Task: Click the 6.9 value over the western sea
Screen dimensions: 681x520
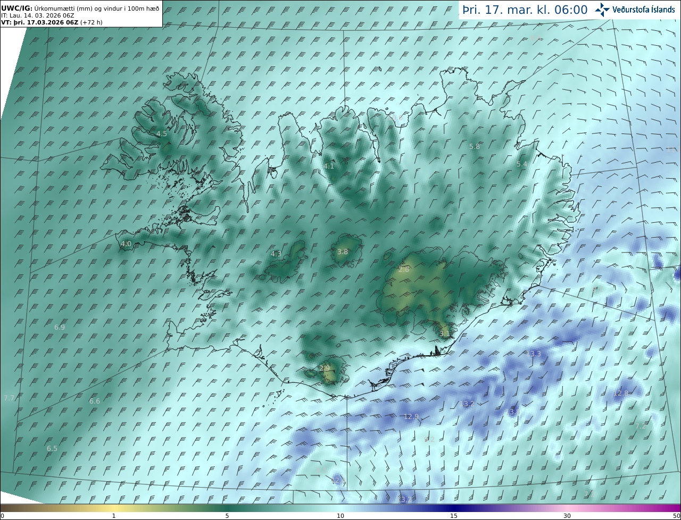Action: [60, 328]
